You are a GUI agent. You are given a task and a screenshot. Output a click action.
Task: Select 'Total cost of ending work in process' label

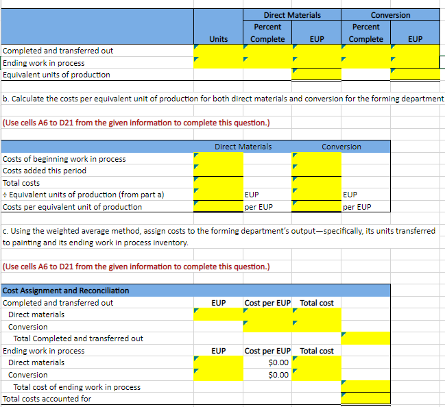coord(77,387)
